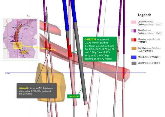Click the pink Coarse-Grained Orthocumulate legend swatch

point(133,22)
